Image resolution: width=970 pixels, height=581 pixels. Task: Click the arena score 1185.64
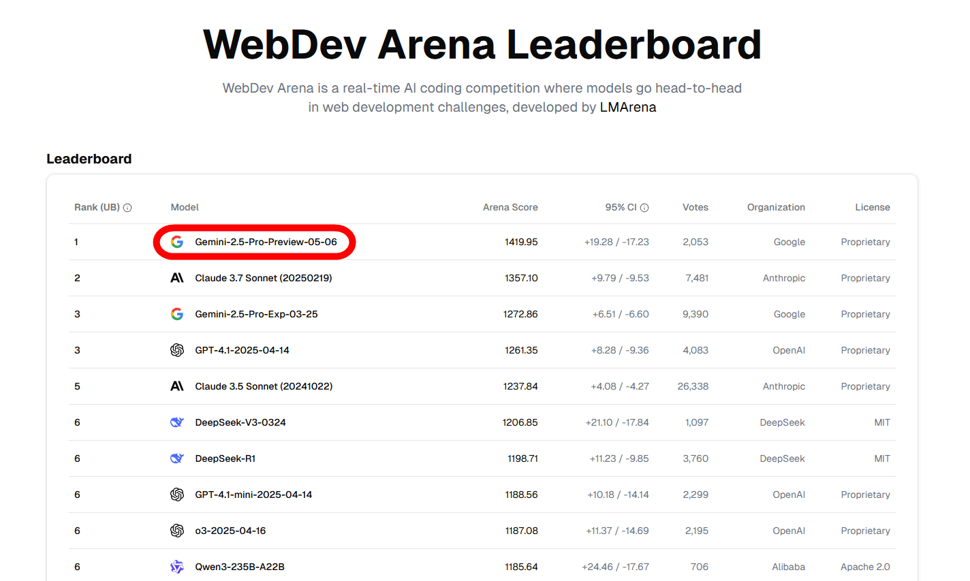[x=521, y=567]
